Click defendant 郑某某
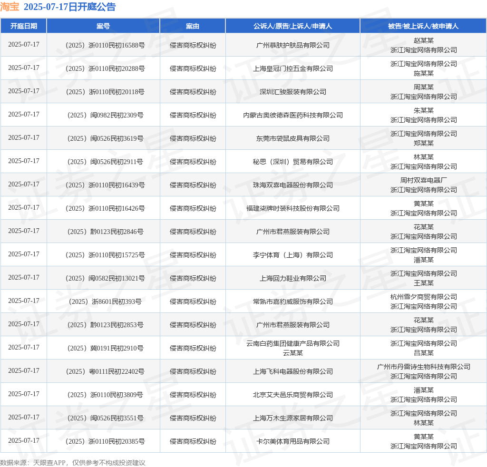Screen dimensions: 487x467 [x=423, y=143]
